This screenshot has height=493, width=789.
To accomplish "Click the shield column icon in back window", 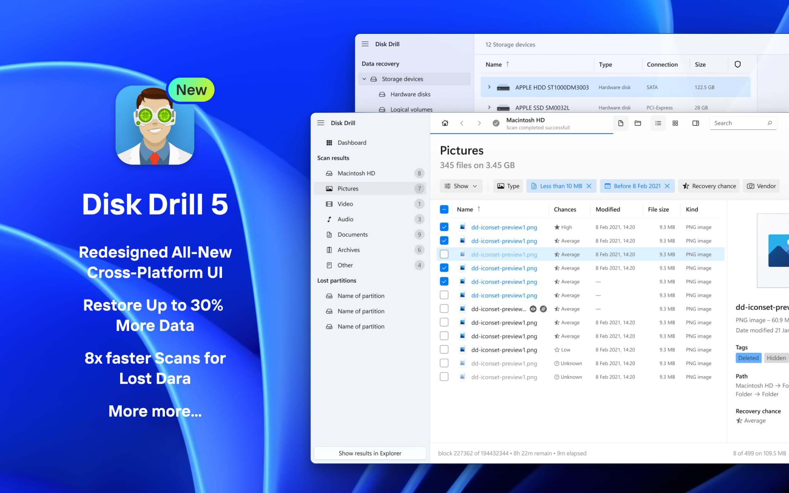I will tap(737, 64).
